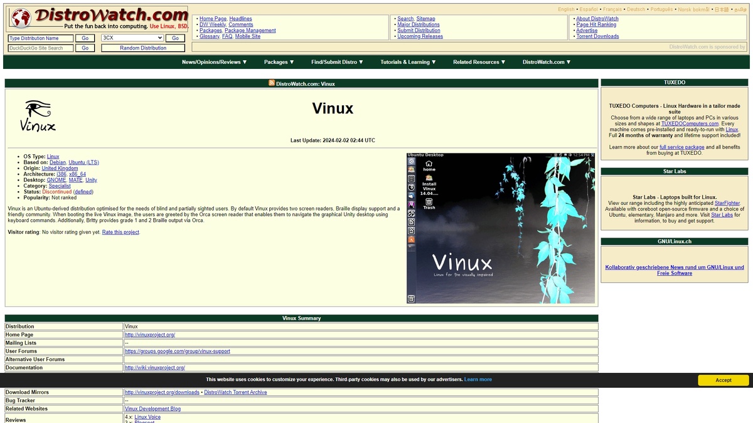This screenshot has height=423, width=753.
Task: Click Go next to Type Distribution Name
Action: [x=85, y=38]
